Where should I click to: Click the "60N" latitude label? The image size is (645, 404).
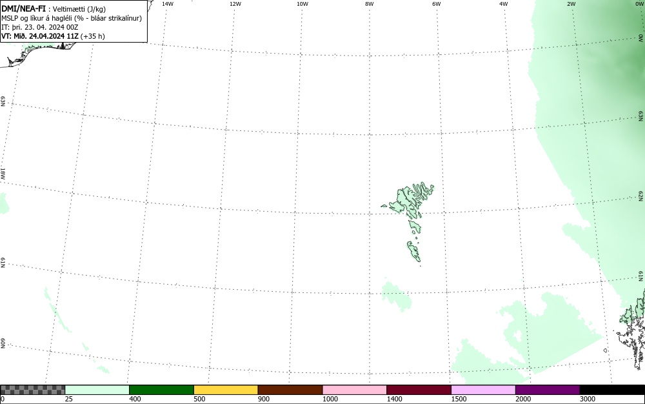pos(3,343)
